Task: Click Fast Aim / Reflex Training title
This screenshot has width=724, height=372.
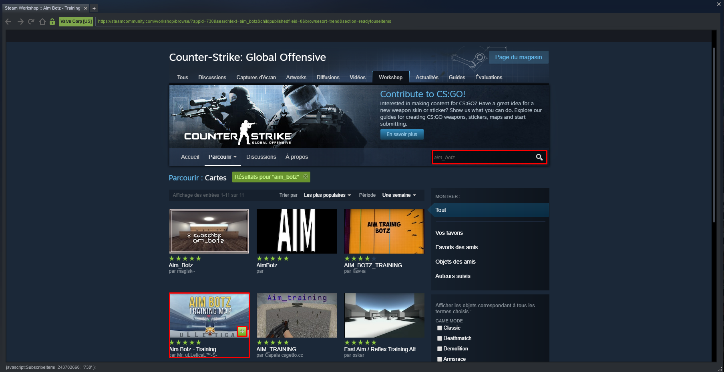Action: tap(382, 349)
